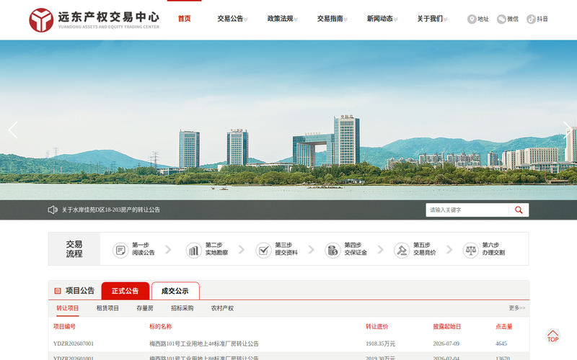Click the 第五步 交易竞价 icon
577x360 pixels.
[x=402, y=251]
